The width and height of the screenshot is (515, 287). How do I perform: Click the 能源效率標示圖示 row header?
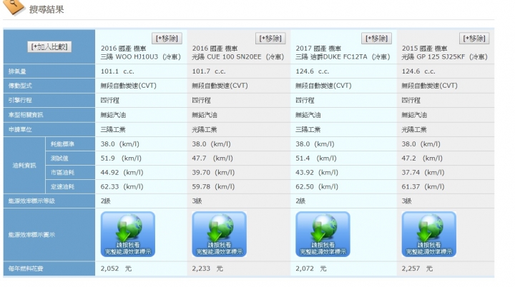click(49, 235)
